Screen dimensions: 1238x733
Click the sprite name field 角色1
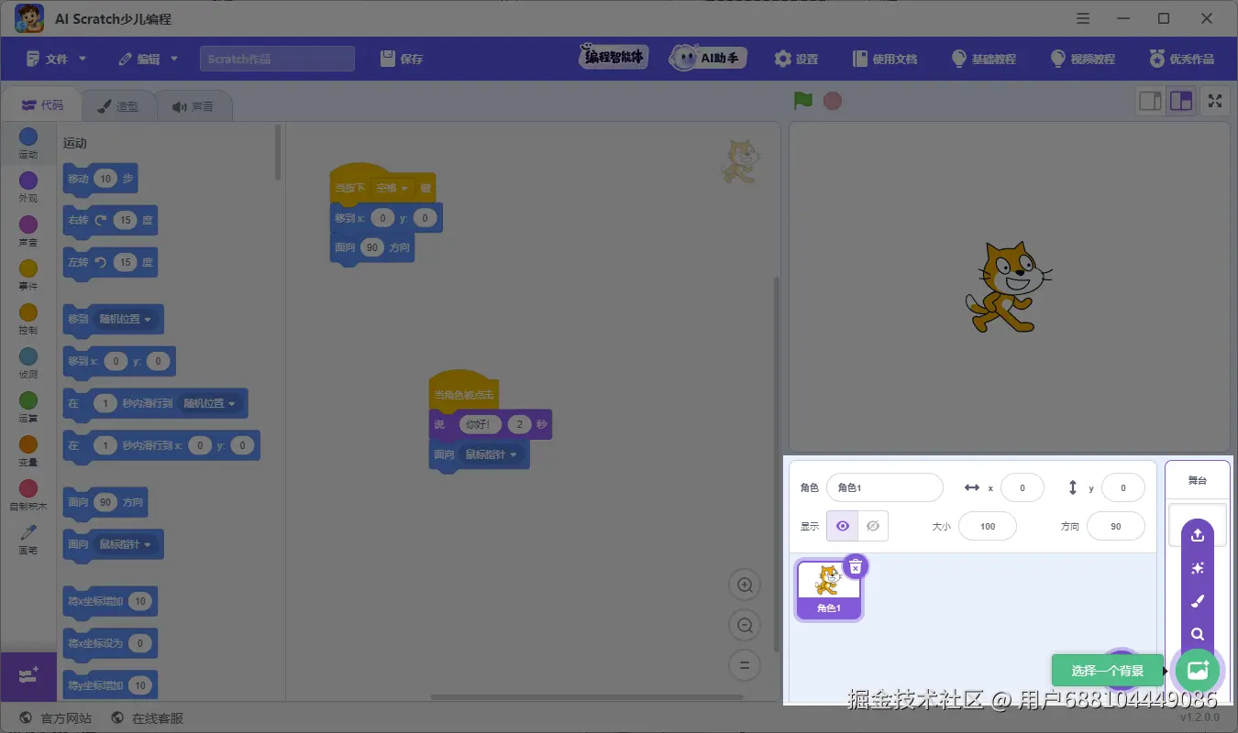[x=884, y=487]
